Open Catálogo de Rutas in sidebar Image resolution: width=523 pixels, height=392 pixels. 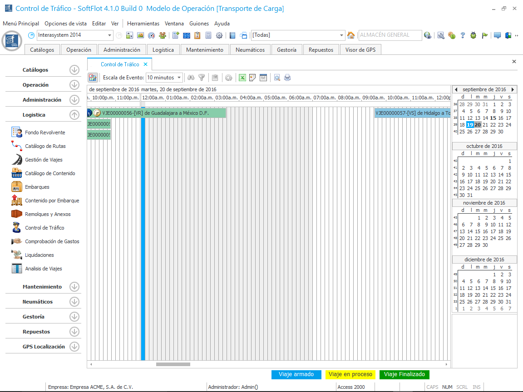[x=45, y=146]
